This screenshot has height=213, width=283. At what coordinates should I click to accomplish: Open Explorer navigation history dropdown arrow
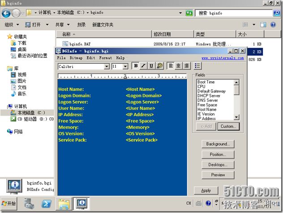22,13
